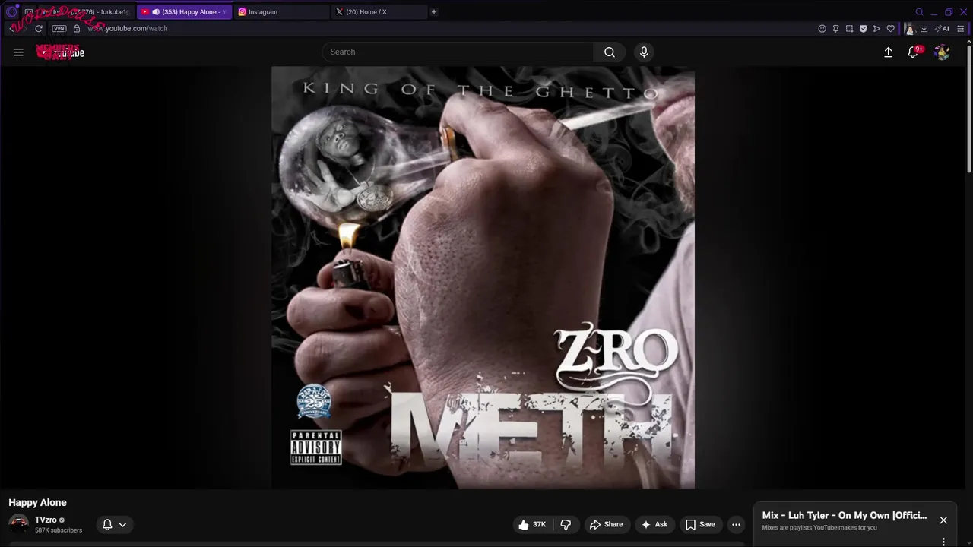Dislike the video with the thumbs-down button
Viewport: 973px width, 547px height.
(x=566, y=524)
